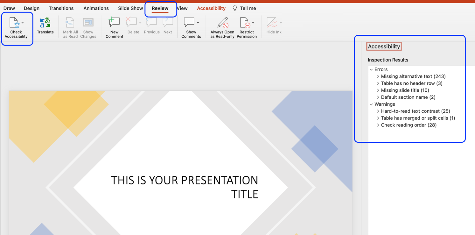
Task: Expand Missing alternative text (243)
Action: (377, 76)
